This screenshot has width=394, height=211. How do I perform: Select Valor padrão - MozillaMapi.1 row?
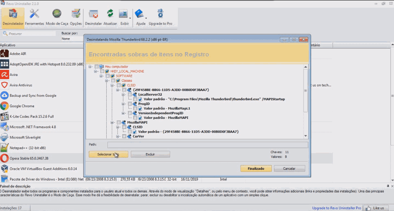tap(167, 108)
